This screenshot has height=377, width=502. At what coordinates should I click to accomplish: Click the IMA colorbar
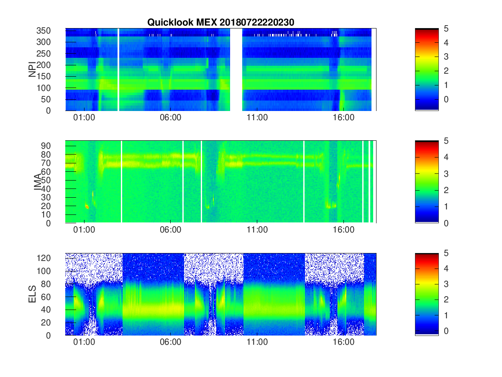(x=427, y=182)
